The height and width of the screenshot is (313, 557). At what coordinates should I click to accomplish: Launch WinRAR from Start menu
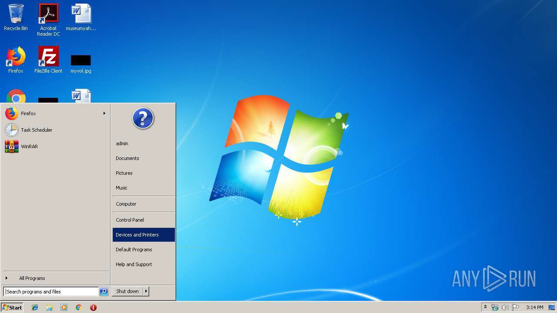(x=55, y=147)
